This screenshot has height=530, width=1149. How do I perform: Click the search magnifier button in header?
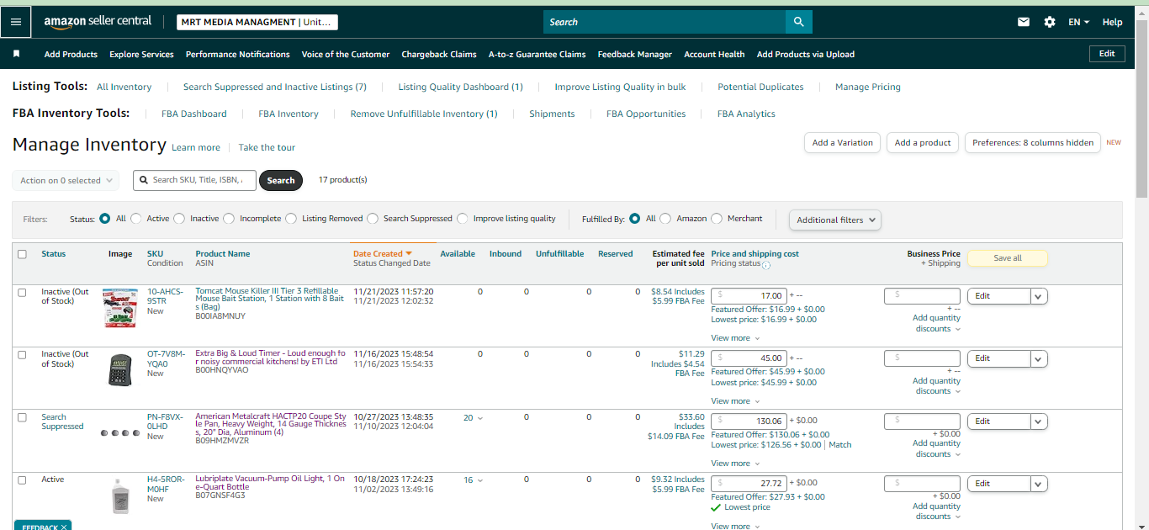[x=798, y=22]
